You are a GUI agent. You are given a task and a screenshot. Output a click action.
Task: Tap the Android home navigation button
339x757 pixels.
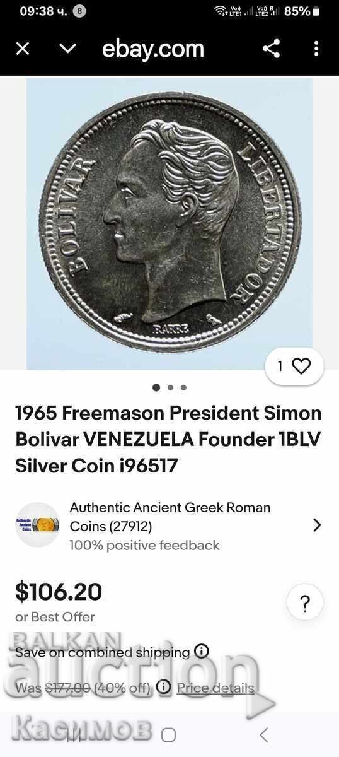[x=168, y=734]
